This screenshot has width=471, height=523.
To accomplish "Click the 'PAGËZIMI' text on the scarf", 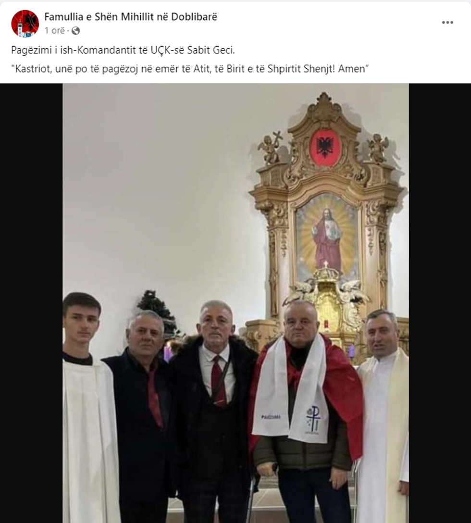I will (271, 417).
